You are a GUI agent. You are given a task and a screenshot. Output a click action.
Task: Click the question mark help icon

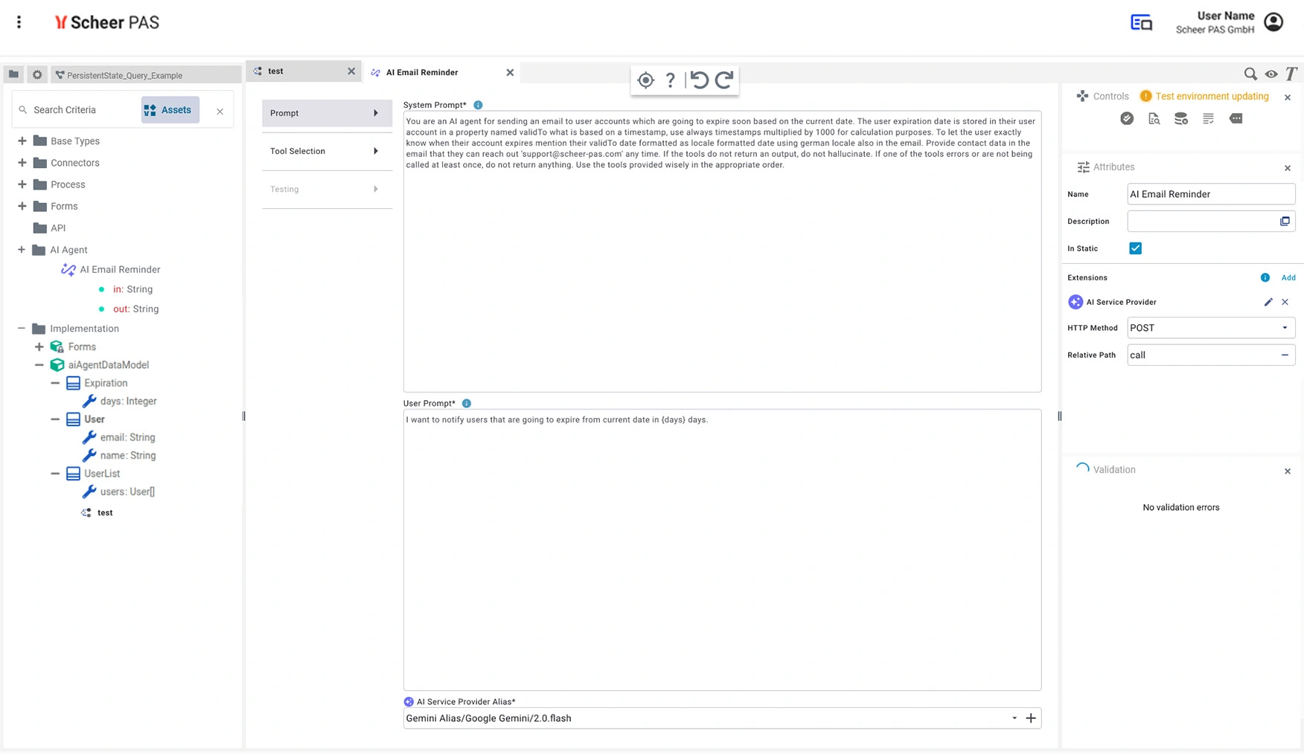[x=671, y=80]
